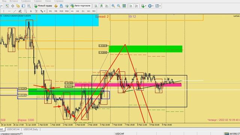Open the indicators list dropdown
The width and height of the screenshot is (240, 135).
(144, 6)
